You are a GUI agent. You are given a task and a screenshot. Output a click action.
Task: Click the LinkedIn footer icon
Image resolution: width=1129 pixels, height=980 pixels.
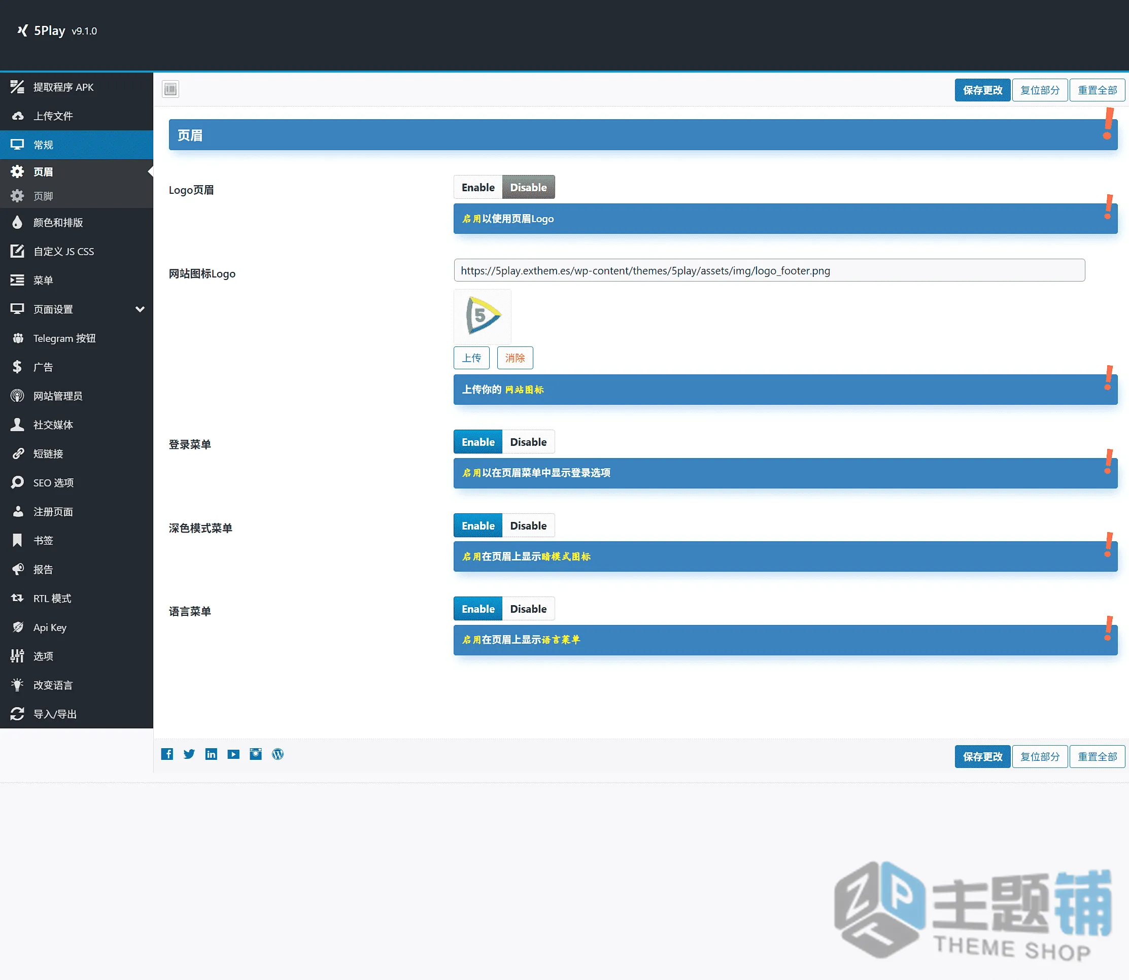211,754
